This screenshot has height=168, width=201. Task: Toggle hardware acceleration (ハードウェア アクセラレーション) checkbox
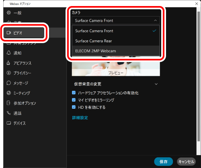click(x=74, y=93)
